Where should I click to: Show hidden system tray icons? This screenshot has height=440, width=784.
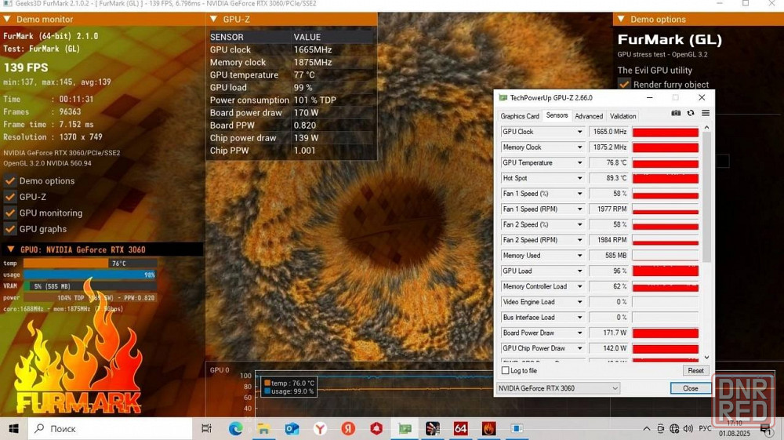pyautogui.click(x=647, y=428)
